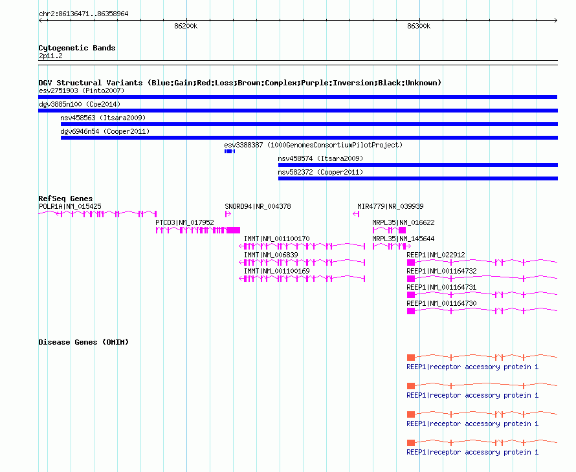576x472 pixels.
Task: Open the nsv458563 (Itsara2009) variant label
Action: tap(103, 118)
